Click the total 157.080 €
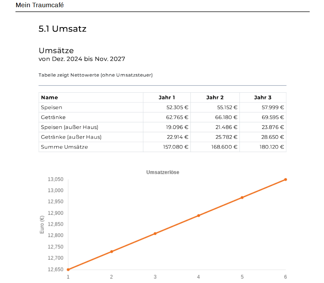 (176, 147)
